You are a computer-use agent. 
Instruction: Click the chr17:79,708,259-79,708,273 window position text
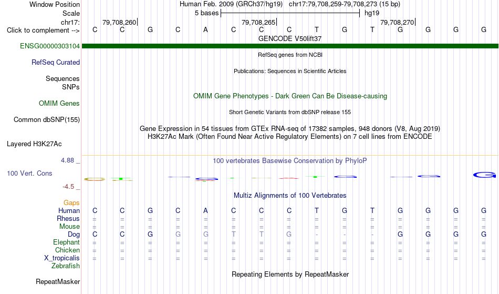point(333,4)
